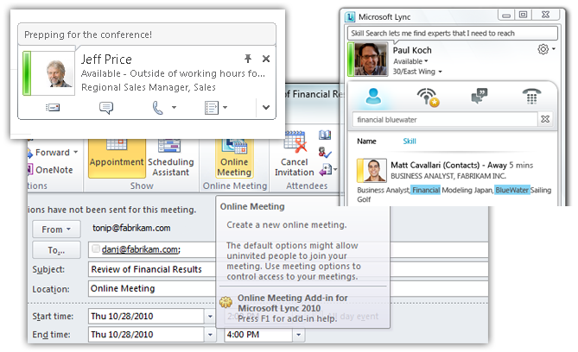Click the Online Meeting ribbon button

click(234, 158)
